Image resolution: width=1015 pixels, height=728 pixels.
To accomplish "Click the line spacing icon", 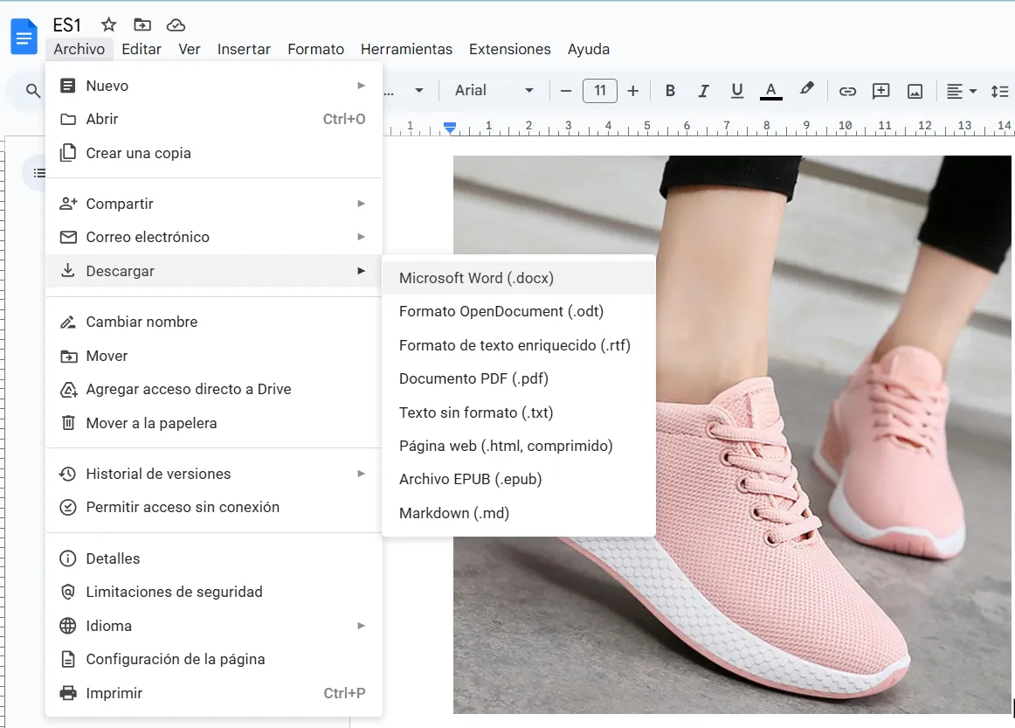I will (x=1000, y=91).
